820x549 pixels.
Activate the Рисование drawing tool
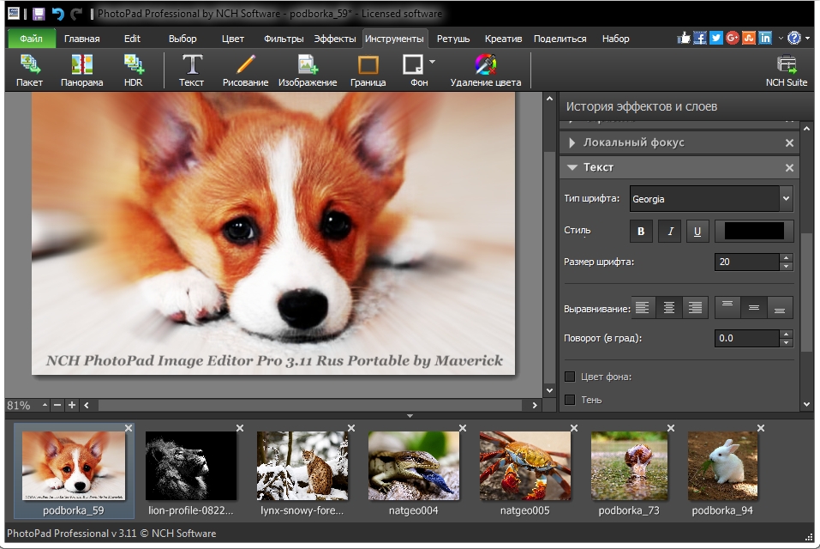(x=245, y=69)
